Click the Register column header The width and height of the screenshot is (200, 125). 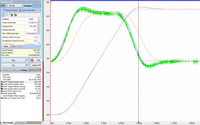(x=13, y=19)
